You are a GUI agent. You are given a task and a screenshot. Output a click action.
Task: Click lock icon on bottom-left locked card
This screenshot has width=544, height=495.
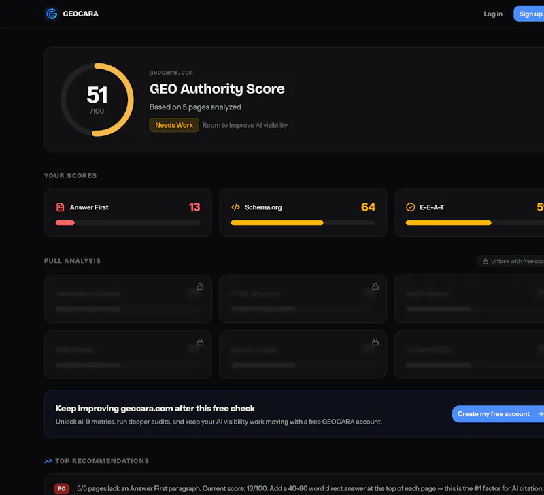pyautogui.click(x=200, y=342)
